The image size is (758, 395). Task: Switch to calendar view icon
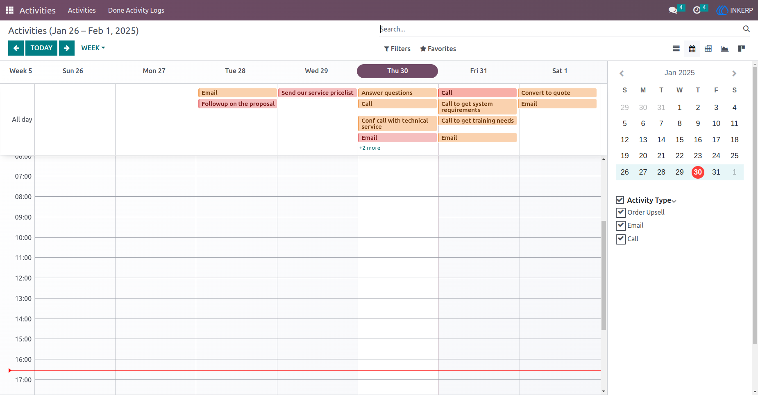click(x=692, y=49)
